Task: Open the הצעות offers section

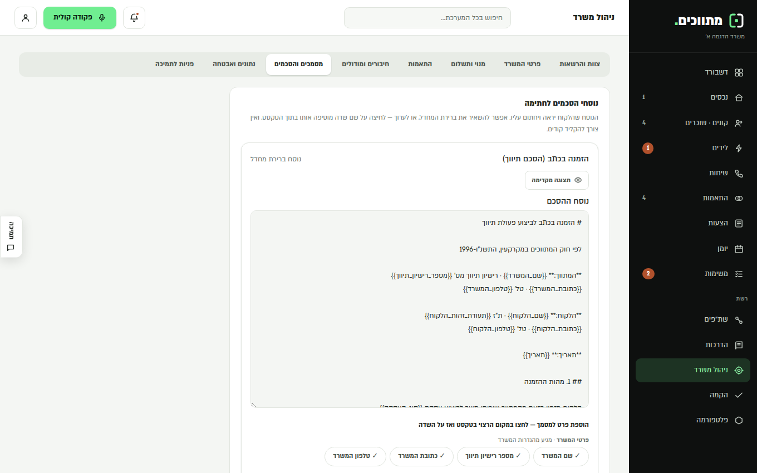Action: click(693, 223)
